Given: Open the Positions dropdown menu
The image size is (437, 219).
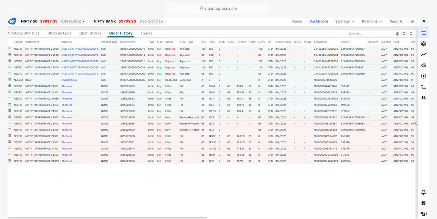Looking at the screenshot, I should pos(372,22).
